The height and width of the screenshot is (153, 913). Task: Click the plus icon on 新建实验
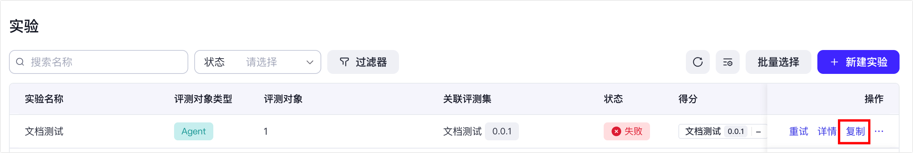point(834,62)
